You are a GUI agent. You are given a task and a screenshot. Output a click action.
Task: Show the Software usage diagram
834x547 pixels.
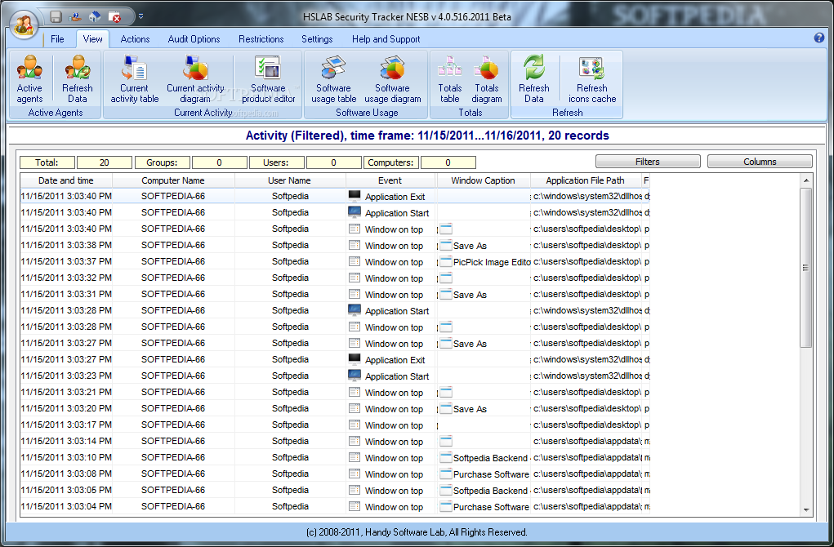tap(393, 78)
